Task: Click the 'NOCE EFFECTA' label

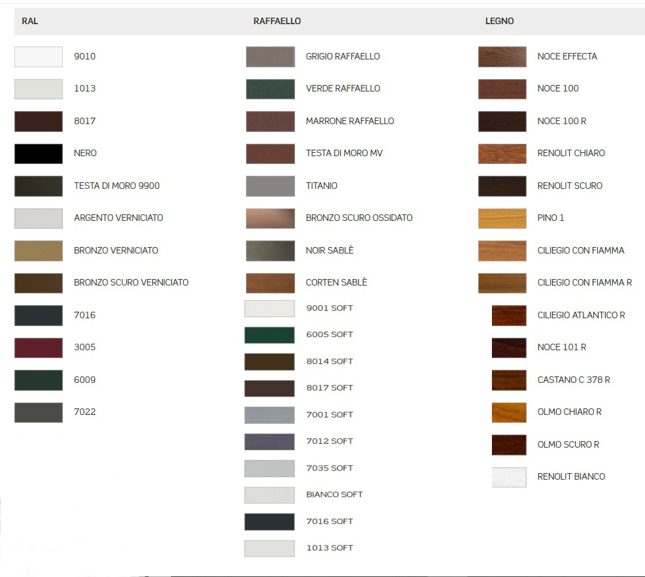Action: pyautogui.click(x=567, y=56)
